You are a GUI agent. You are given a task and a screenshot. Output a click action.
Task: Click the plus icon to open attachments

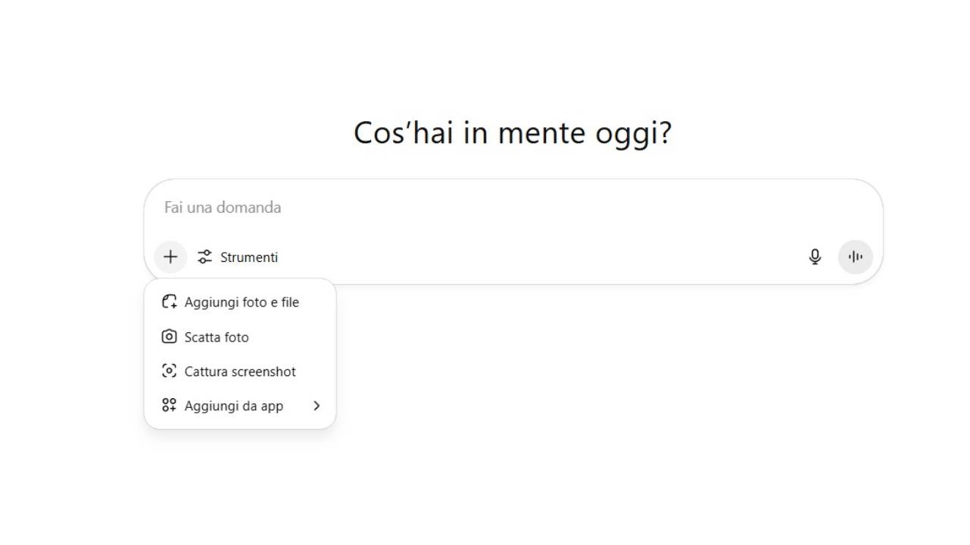[x=170, y=257]
